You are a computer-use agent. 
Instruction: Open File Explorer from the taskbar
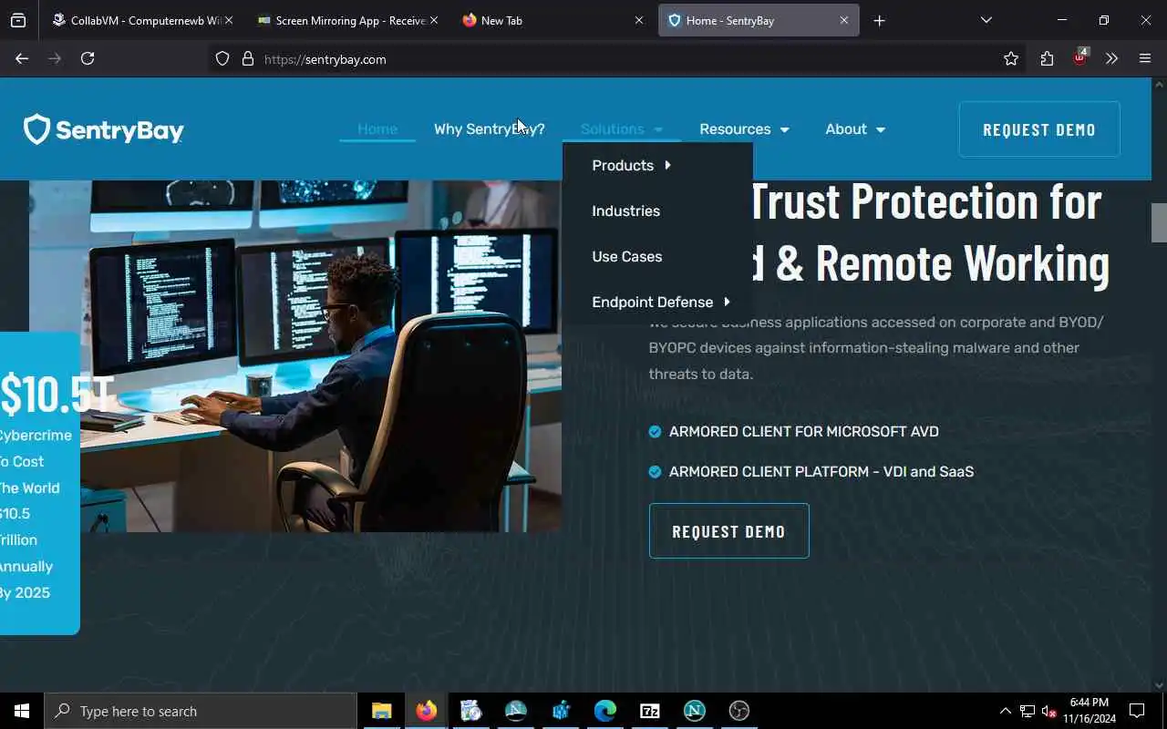coord(381,711)
